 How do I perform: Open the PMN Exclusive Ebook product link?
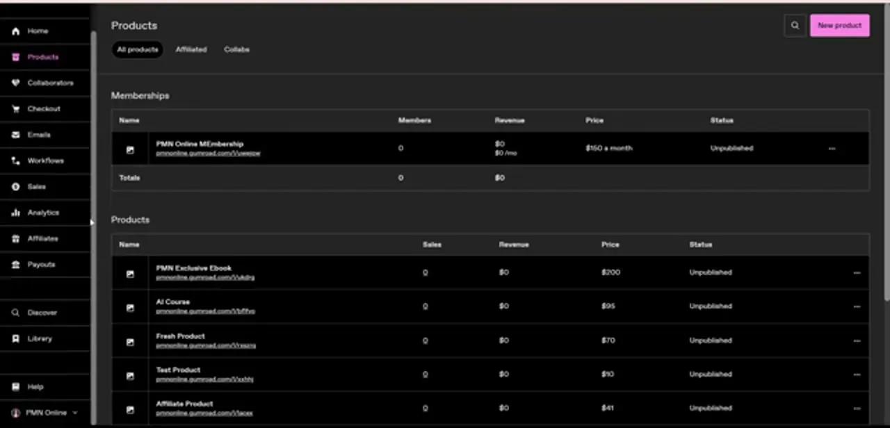click(x=194, y=268)
